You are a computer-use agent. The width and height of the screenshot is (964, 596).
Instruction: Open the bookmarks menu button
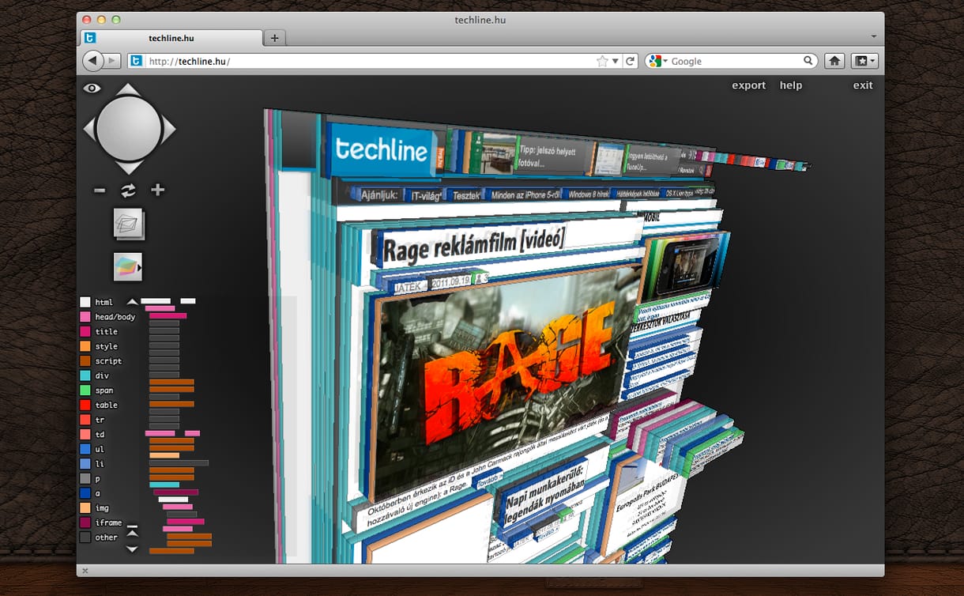click(864, 61)
